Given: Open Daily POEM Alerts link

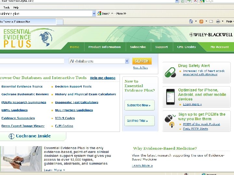Looking at the screenshot, I should click(196, 129).
